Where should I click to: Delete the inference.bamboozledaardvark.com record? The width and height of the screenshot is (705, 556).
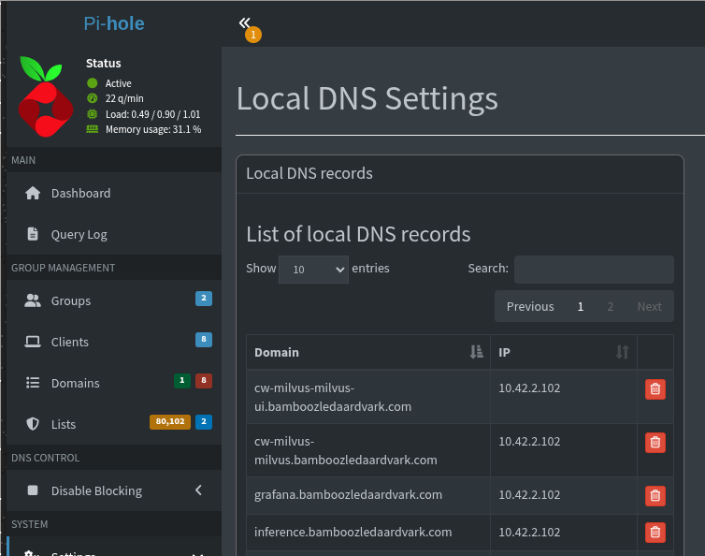point(655,533)
